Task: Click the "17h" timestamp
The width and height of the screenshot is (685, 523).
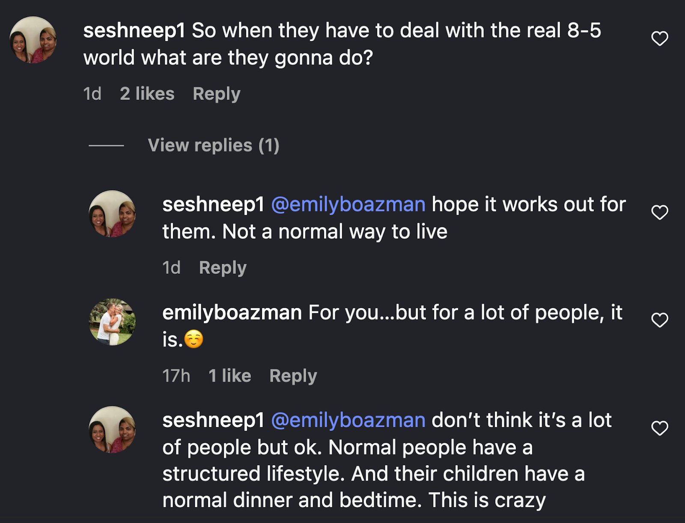Action: pos(176,376)
